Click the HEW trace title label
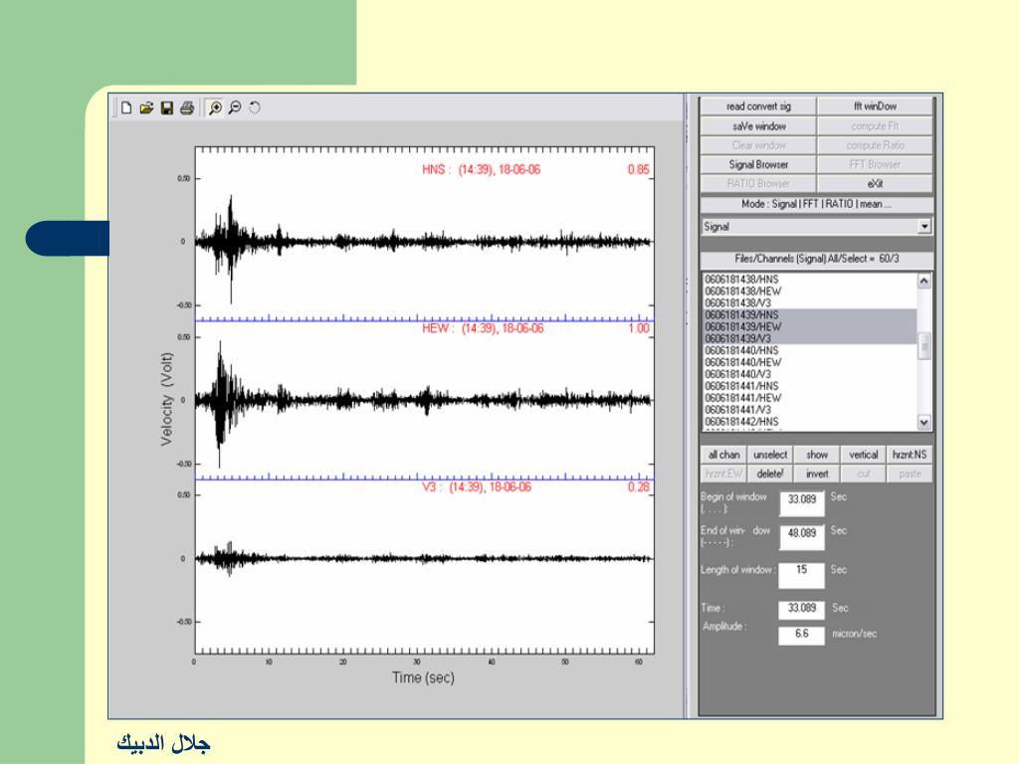Viewport: 1019px width, 764px height. click(x=483, y=328)
